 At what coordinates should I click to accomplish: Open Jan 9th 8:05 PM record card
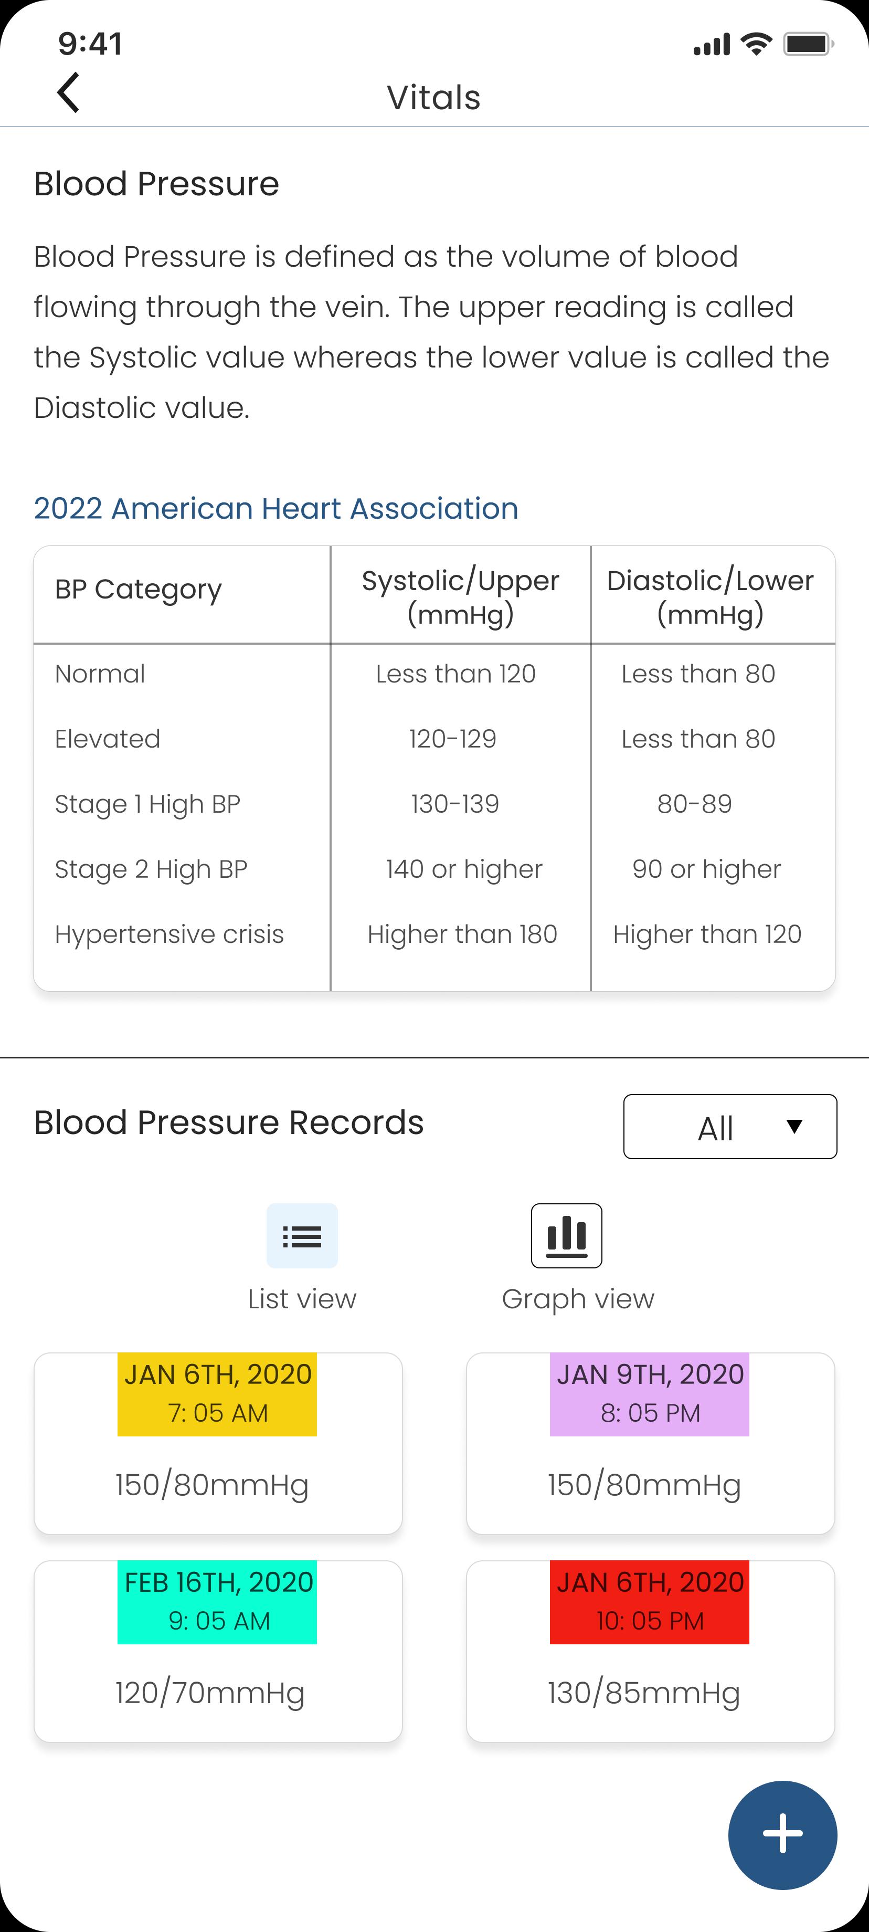650,1443
